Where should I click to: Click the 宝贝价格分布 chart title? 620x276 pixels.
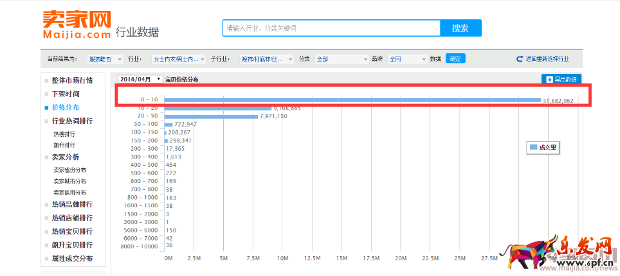coord(181,80)
